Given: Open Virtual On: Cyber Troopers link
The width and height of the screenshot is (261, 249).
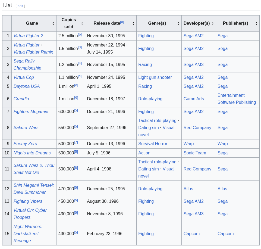Looking at the screenshot, I should pos(30,214).
